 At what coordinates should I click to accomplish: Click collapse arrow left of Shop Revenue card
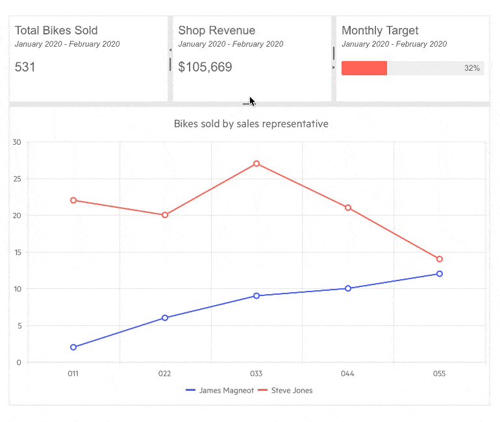coord(170,50)
